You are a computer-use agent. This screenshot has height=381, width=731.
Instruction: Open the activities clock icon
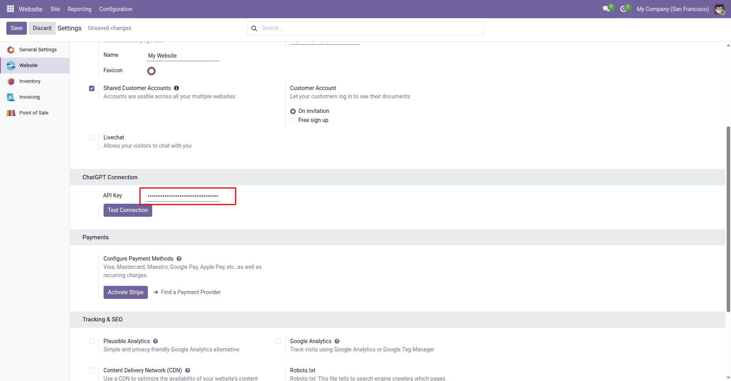click(623, 9)
